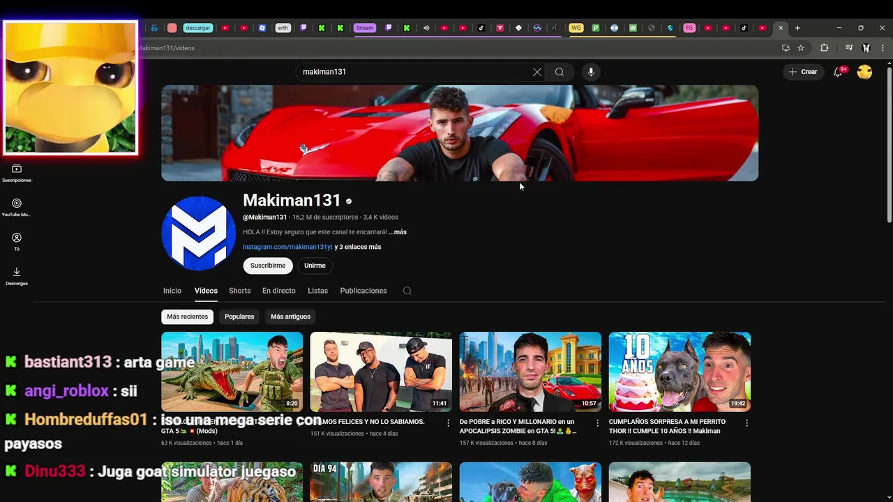Open options for 'FELICES Y NO LO SABIAMOS' video
The image size is (893, 502).
click(449, 423)
